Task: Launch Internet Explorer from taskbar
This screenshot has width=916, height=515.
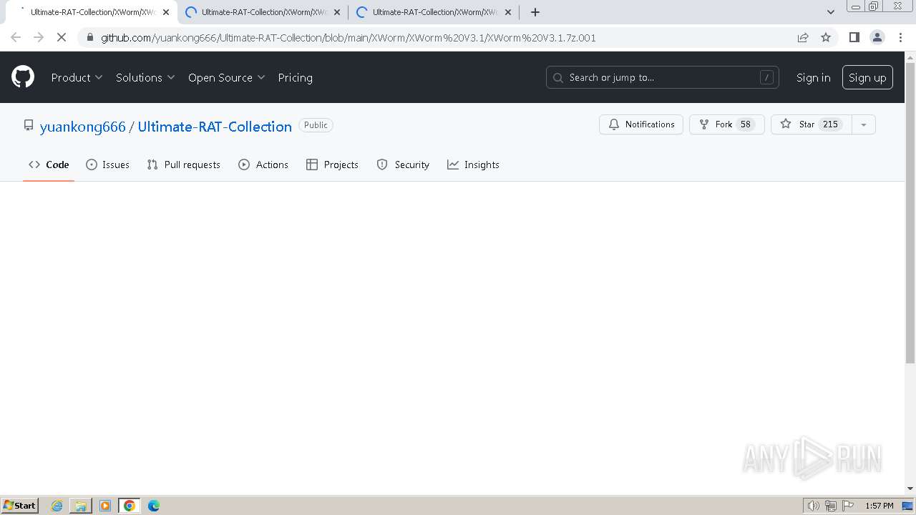Action: coord(57,506)
